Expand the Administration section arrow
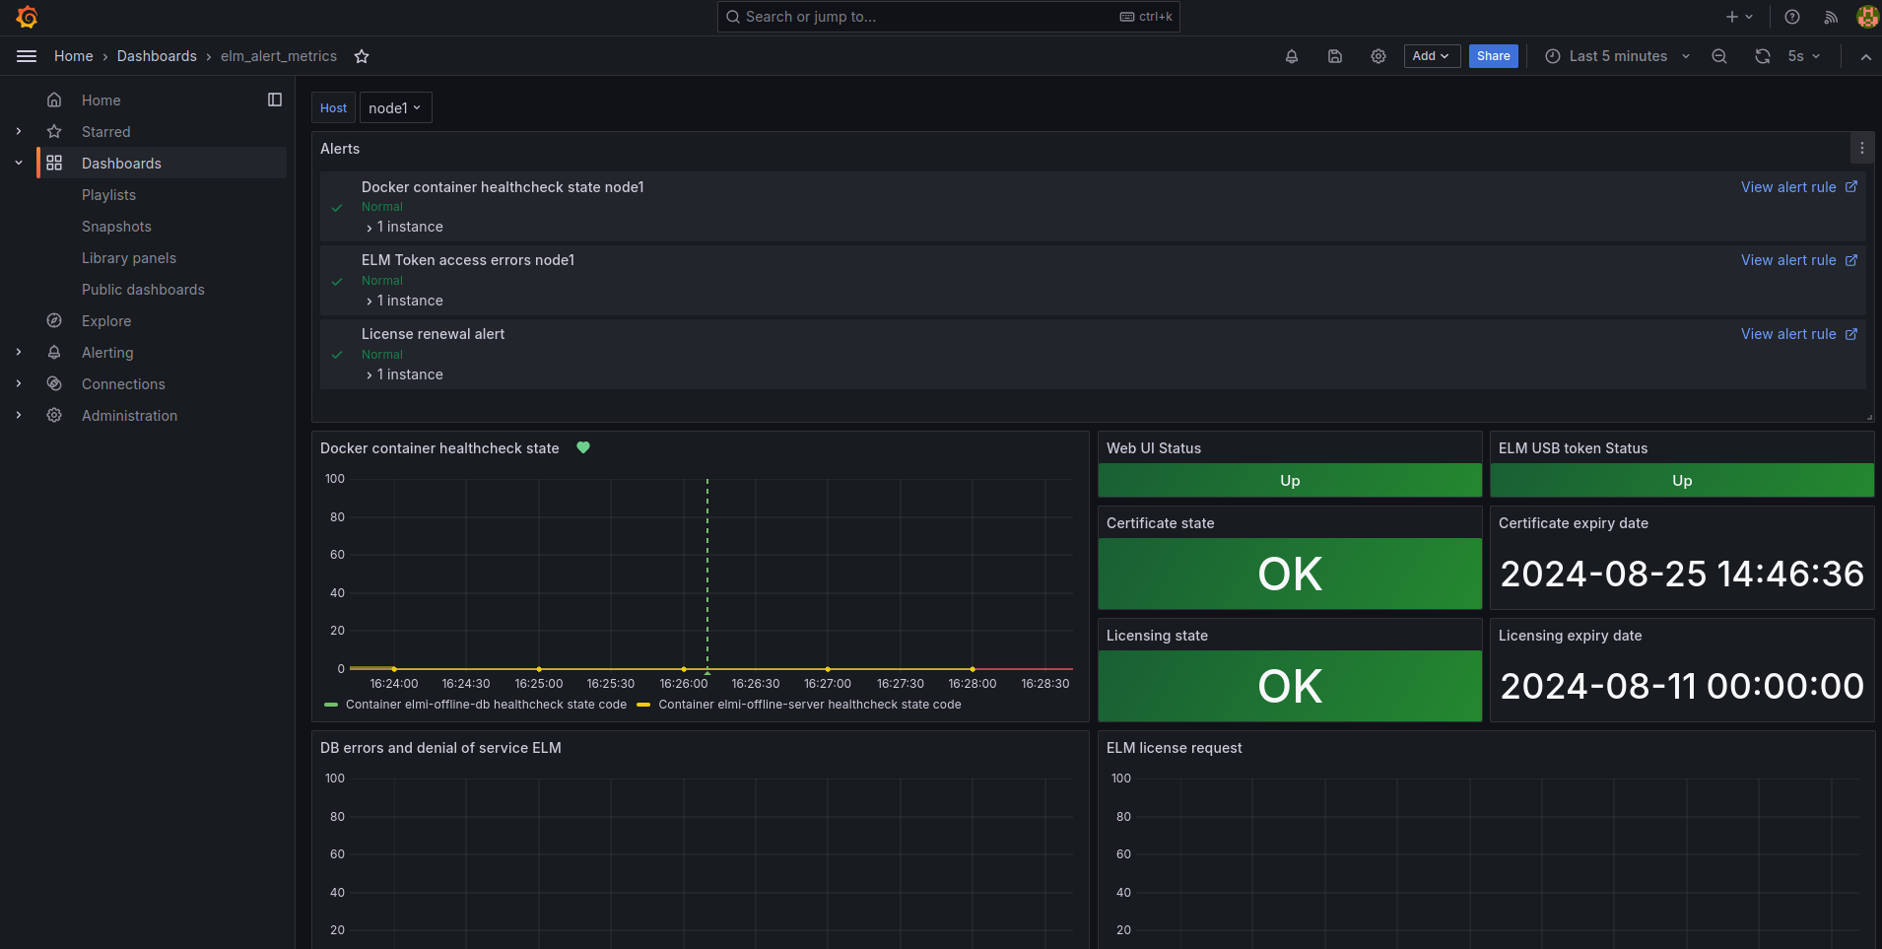This screenshot has height=949, width=1882. [x=19, y=415]
